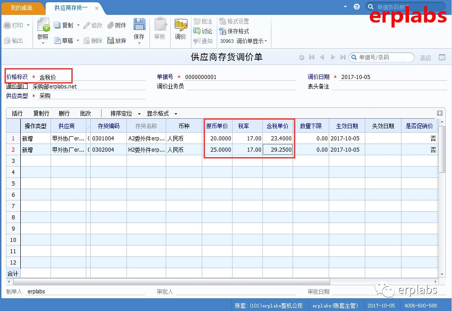The height and width of the screenshot is (311, 452).
Task: Go to next record arrow
Action: coord(333,57)
